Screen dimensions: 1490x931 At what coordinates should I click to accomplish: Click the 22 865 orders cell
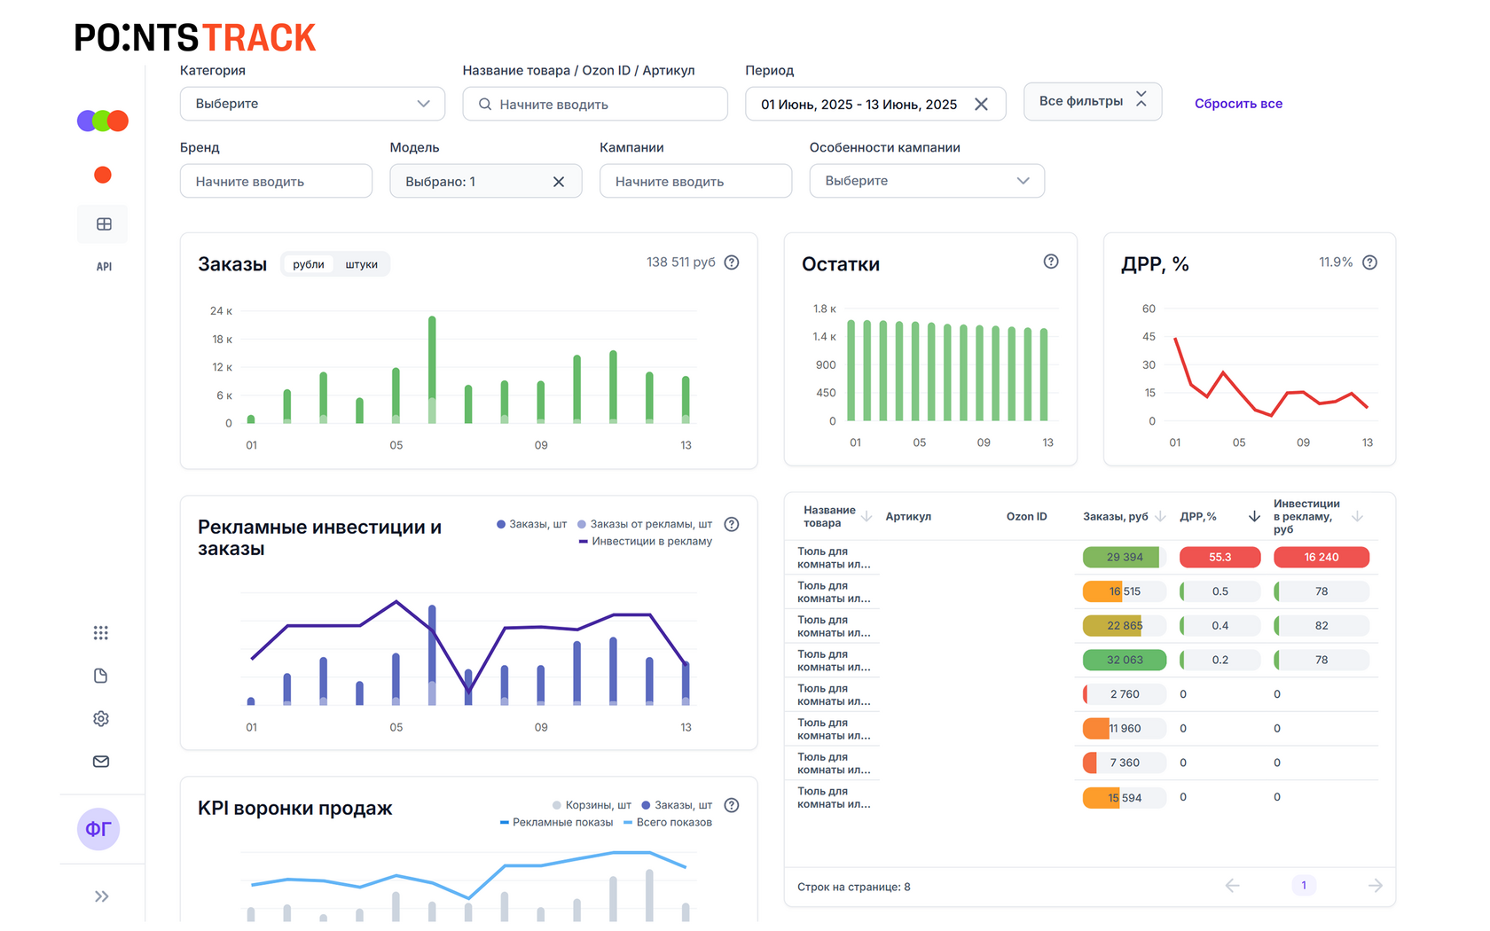(1125, 626)
